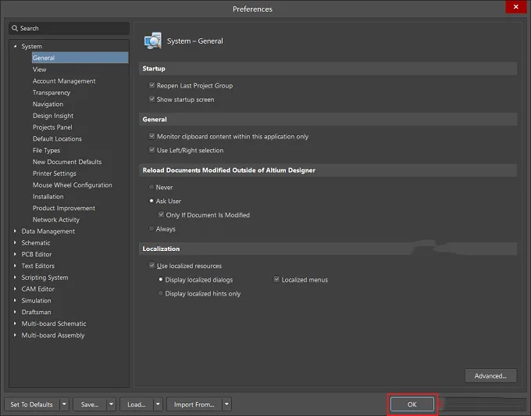The width and height of the screenshot is (531, 416).
Task: Click the System – General page icon
Action: pyautogui.click(x=153, y=41)
